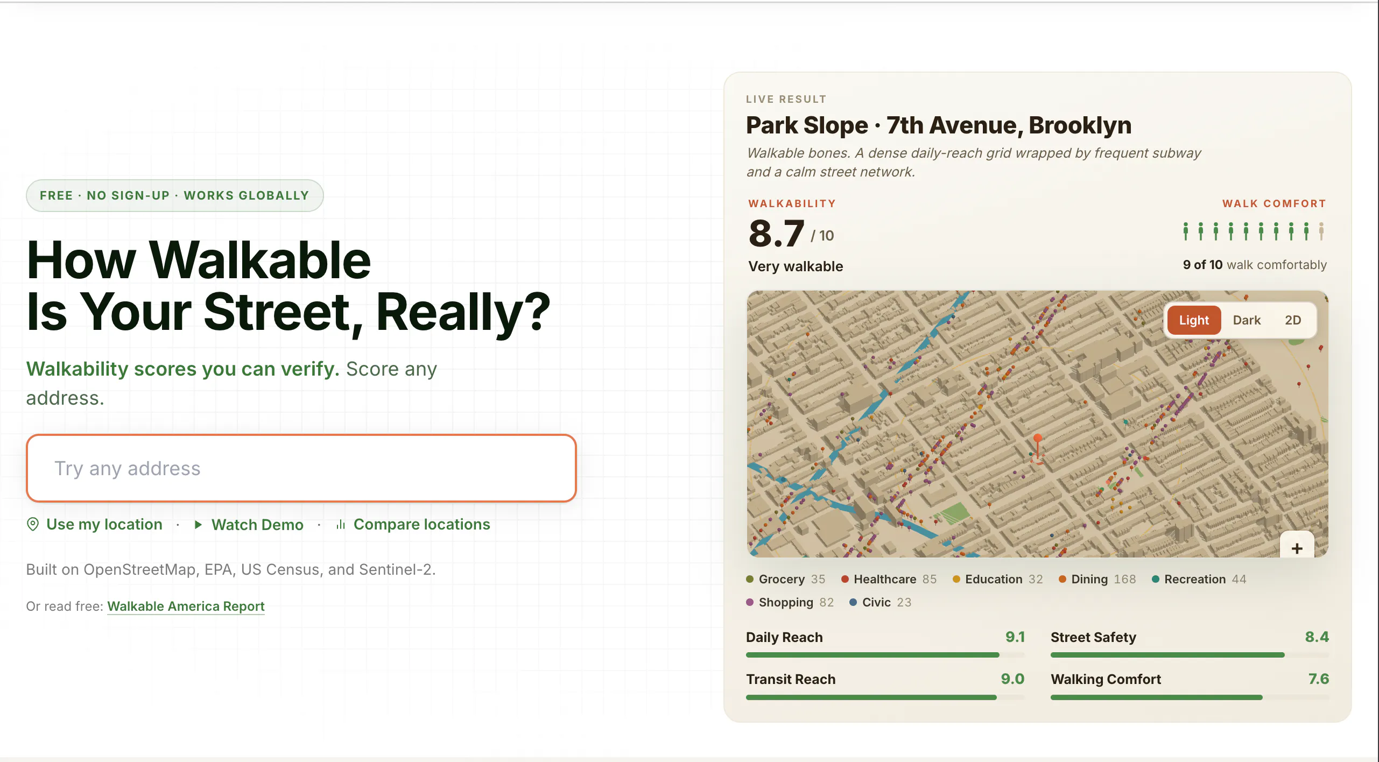Click the Recreation legend dot

tap(1155, 579)
